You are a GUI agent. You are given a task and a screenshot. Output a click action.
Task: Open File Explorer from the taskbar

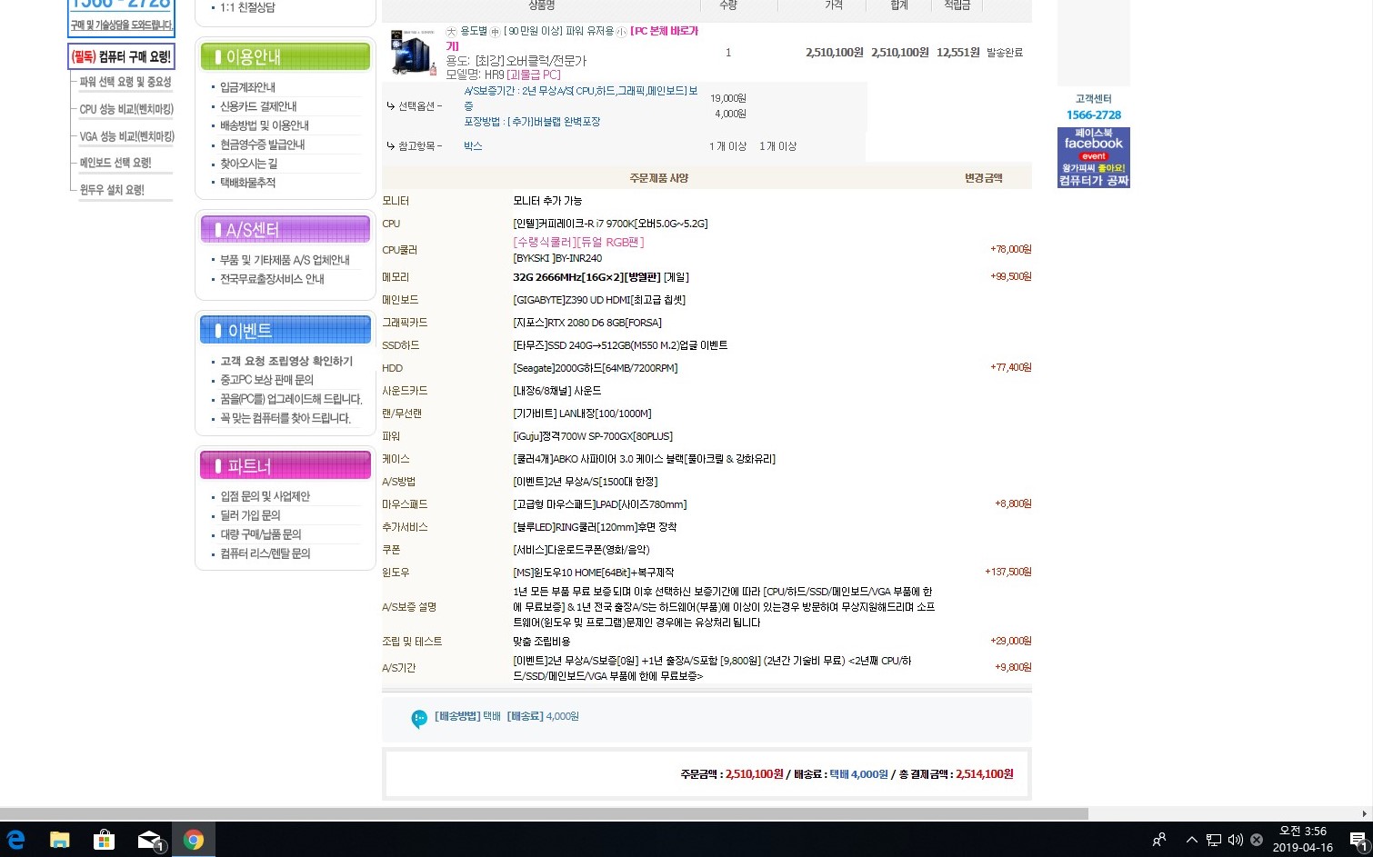tap(60, 839)
